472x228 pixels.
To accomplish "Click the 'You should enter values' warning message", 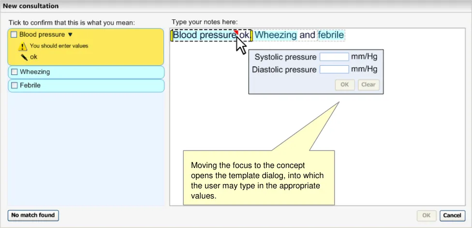I will pyautogui.click(x=59, y=46).
